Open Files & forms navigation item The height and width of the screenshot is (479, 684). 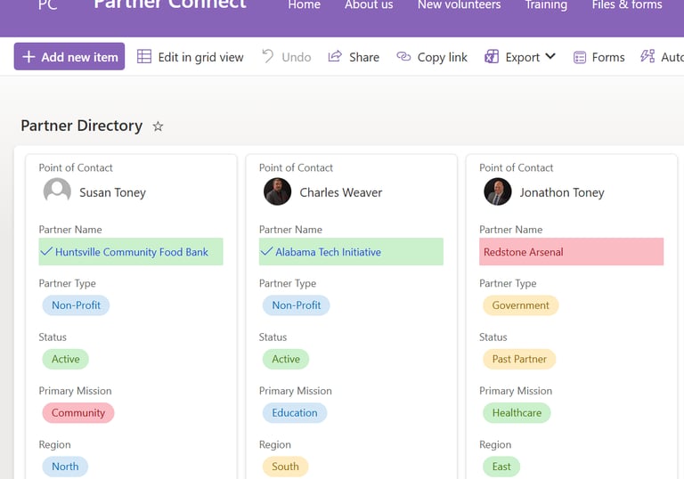click(627, 4)
